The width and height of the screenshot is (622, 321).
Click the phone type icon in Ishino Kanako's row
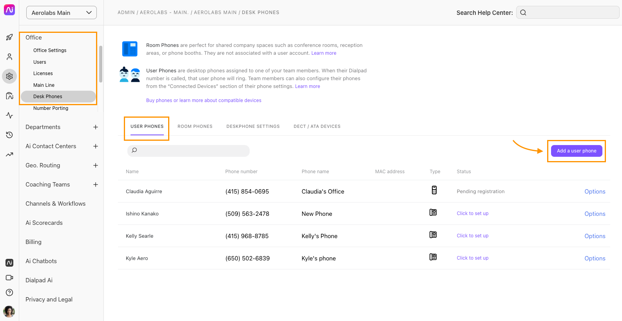coord(433,212)
